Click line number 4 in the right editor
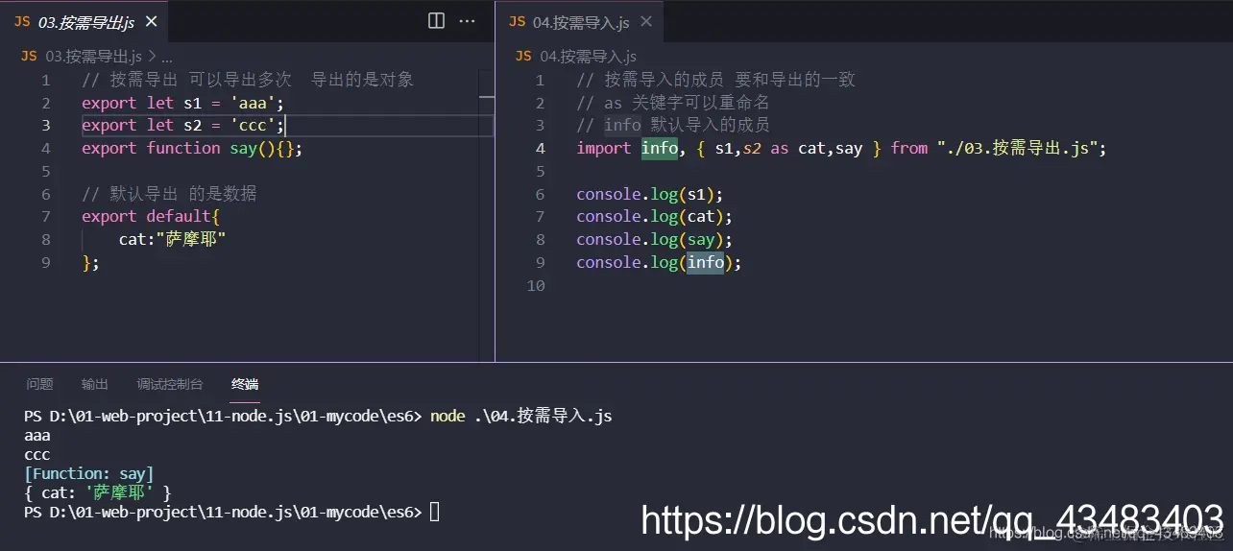 coord(541,148)
